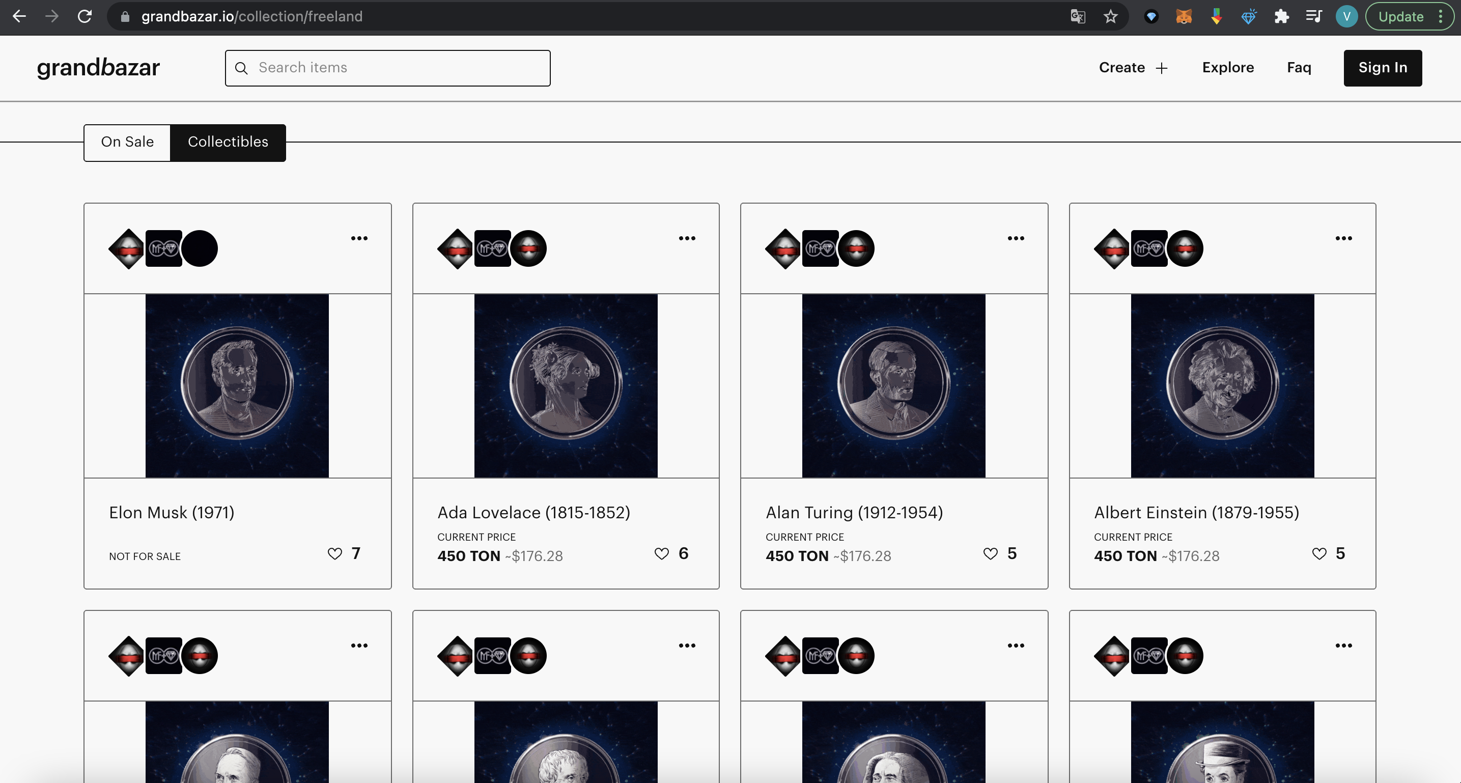
Task: Click the 450 TON price on Ada Lovelace
Action: 468,556
